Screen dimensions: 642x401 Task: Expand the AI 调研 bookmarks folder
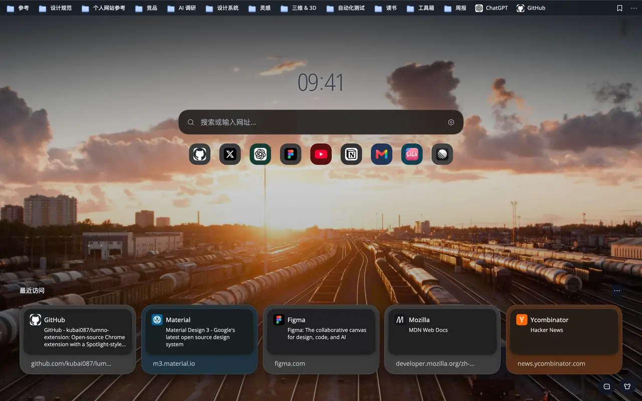click(x=182, y=8)
